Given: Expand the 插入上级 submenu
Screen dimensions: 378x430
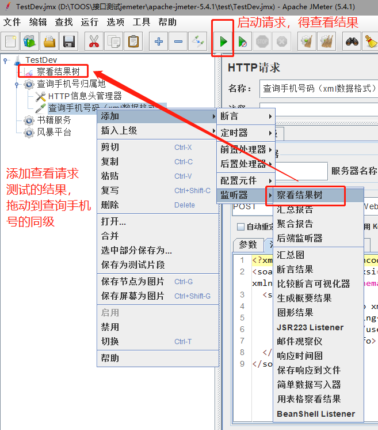Looking at the screenshot, I should click(x=158, y=130).
